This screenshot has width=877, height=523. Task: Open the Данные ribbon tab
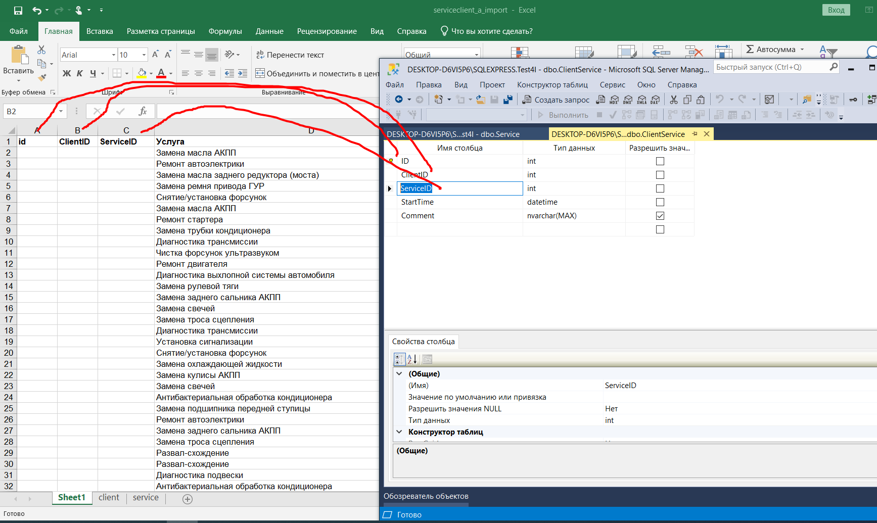click(x=269, y=31)
